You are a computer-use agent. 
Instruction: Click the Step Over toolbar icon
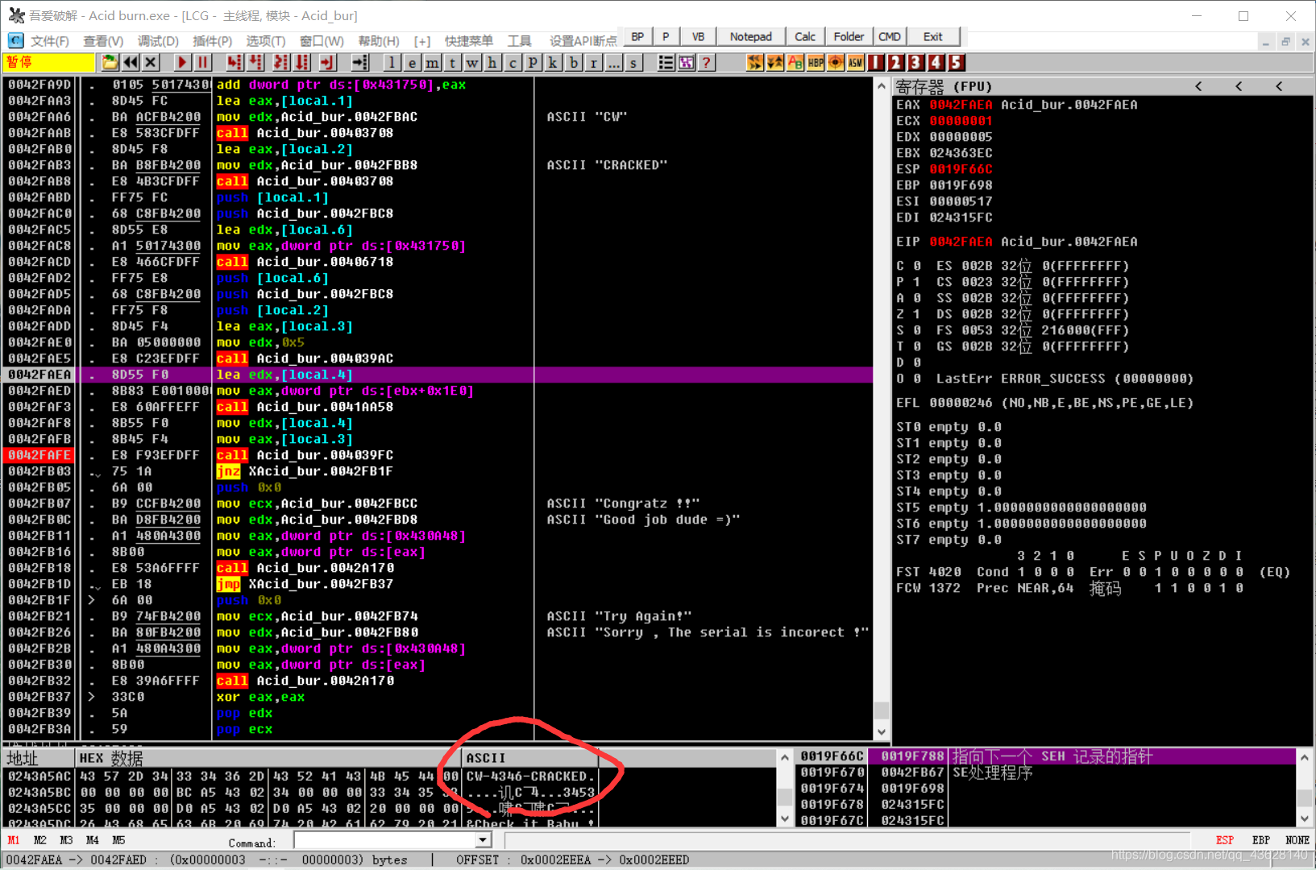pos(255,62)
